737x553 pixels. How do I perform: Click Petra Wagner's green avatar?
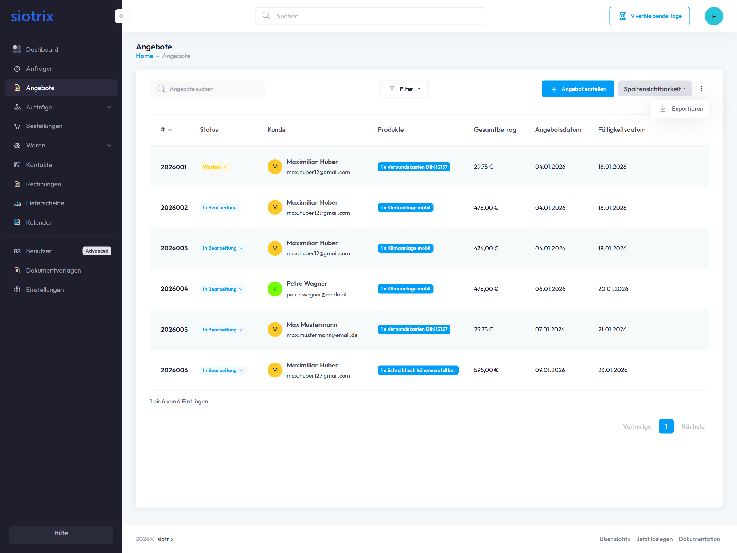pyautogui.click(x=275, y=289)
